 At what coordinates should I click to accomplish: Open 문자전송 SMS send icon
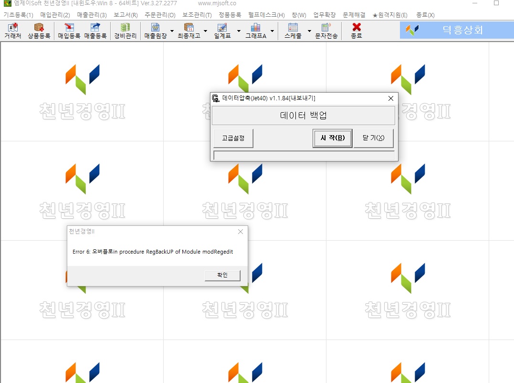(x=326, y=31)
